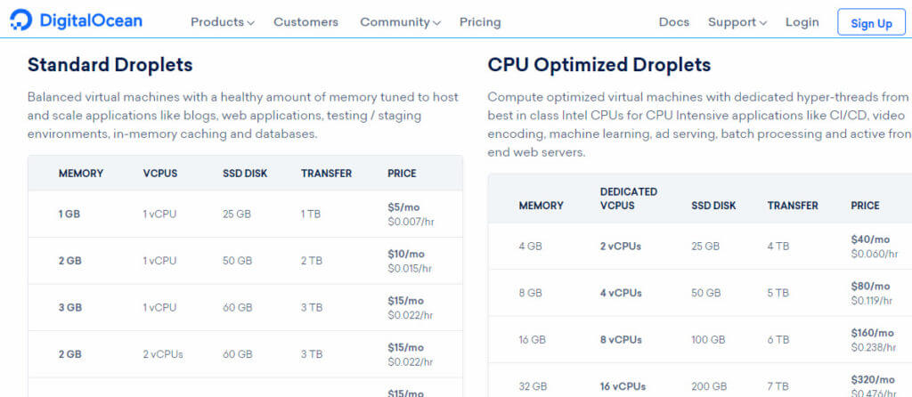Open the Products dropdown menu
912x397 pixels.
[x=222, y=22]
